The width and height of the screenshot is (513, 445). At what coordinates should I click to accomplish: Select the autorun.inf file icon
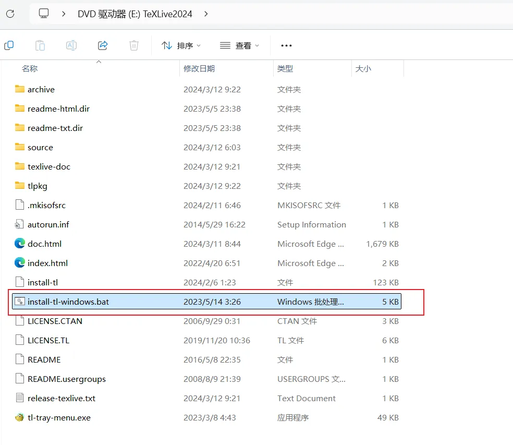[x=19, y=224]
